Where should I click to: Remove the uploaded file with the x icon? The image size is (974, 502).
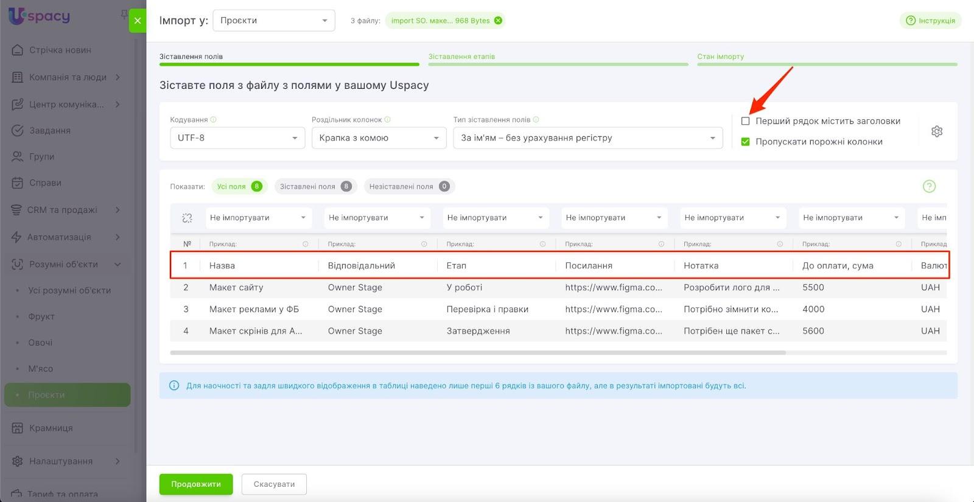click(x=499, y=21)
